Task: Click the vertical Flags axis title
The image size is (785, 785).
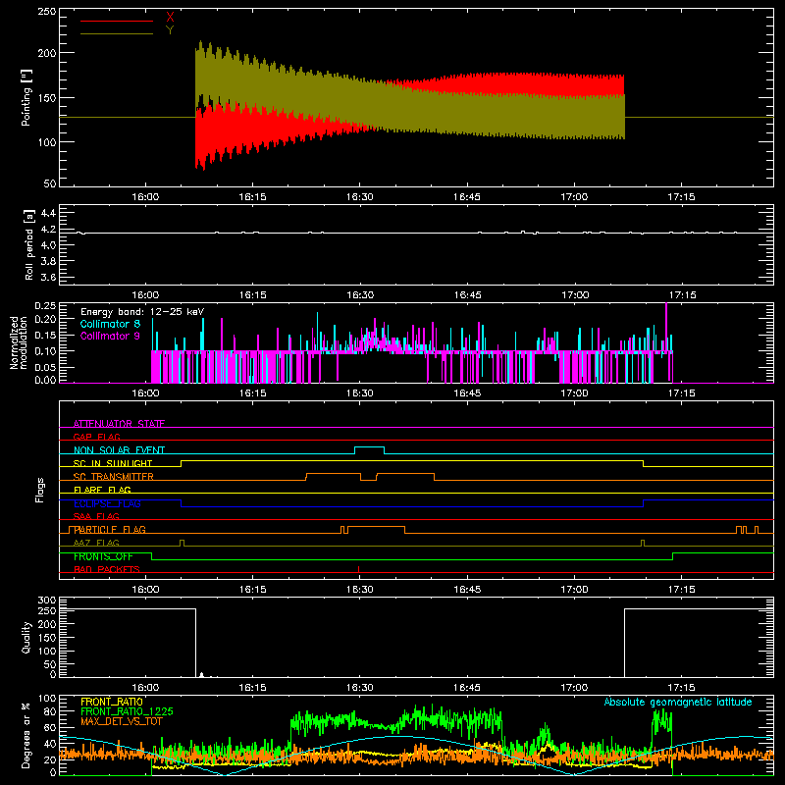Action: point(40,490)
